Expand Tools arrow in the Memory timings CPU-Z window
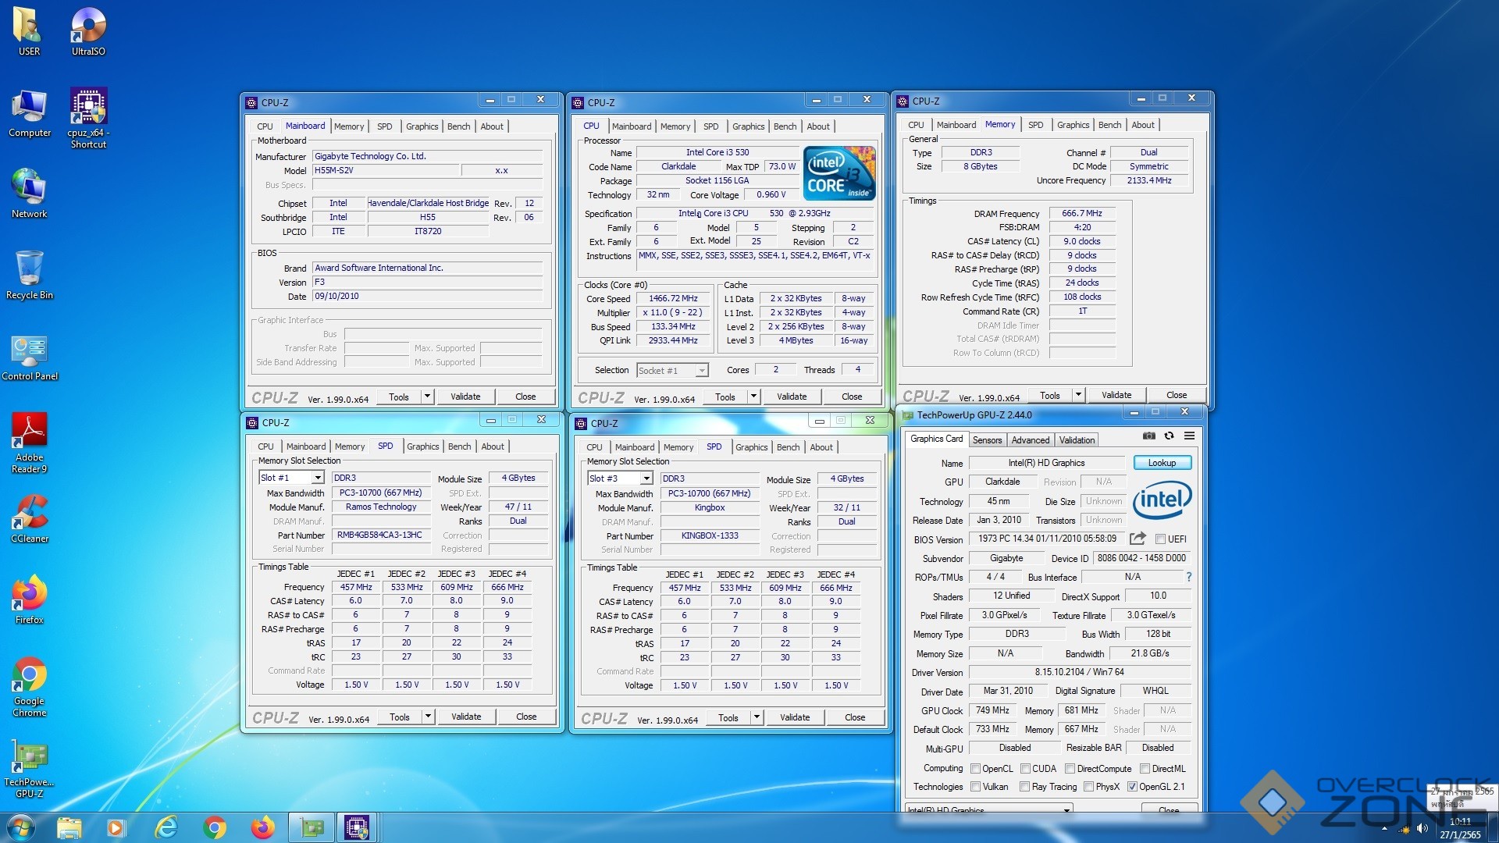The image size is (1499, 843). pos(1078,395)
